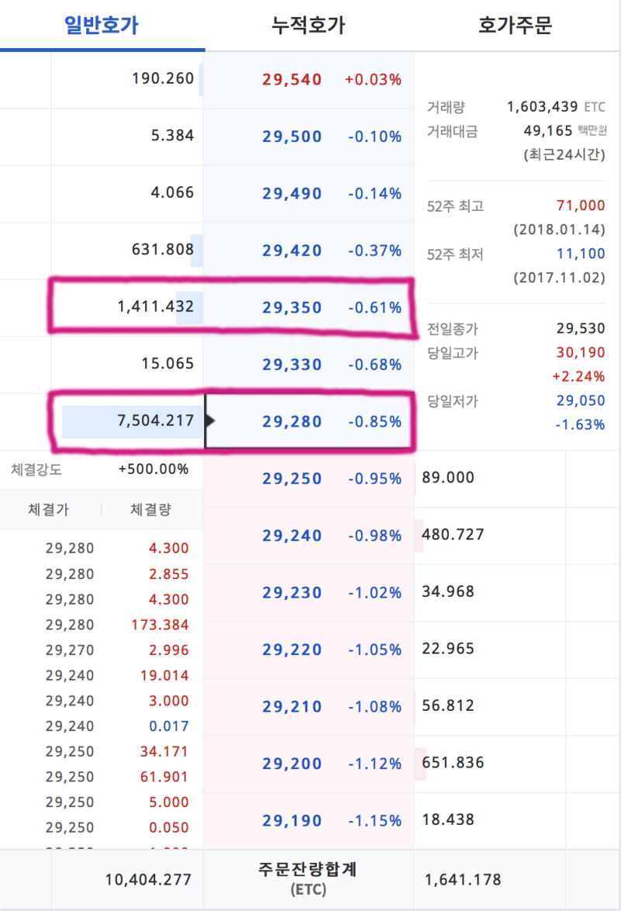Select the 호가주문 tab
621x911 pixels.
pyautogui.click(x=515, y=26)
